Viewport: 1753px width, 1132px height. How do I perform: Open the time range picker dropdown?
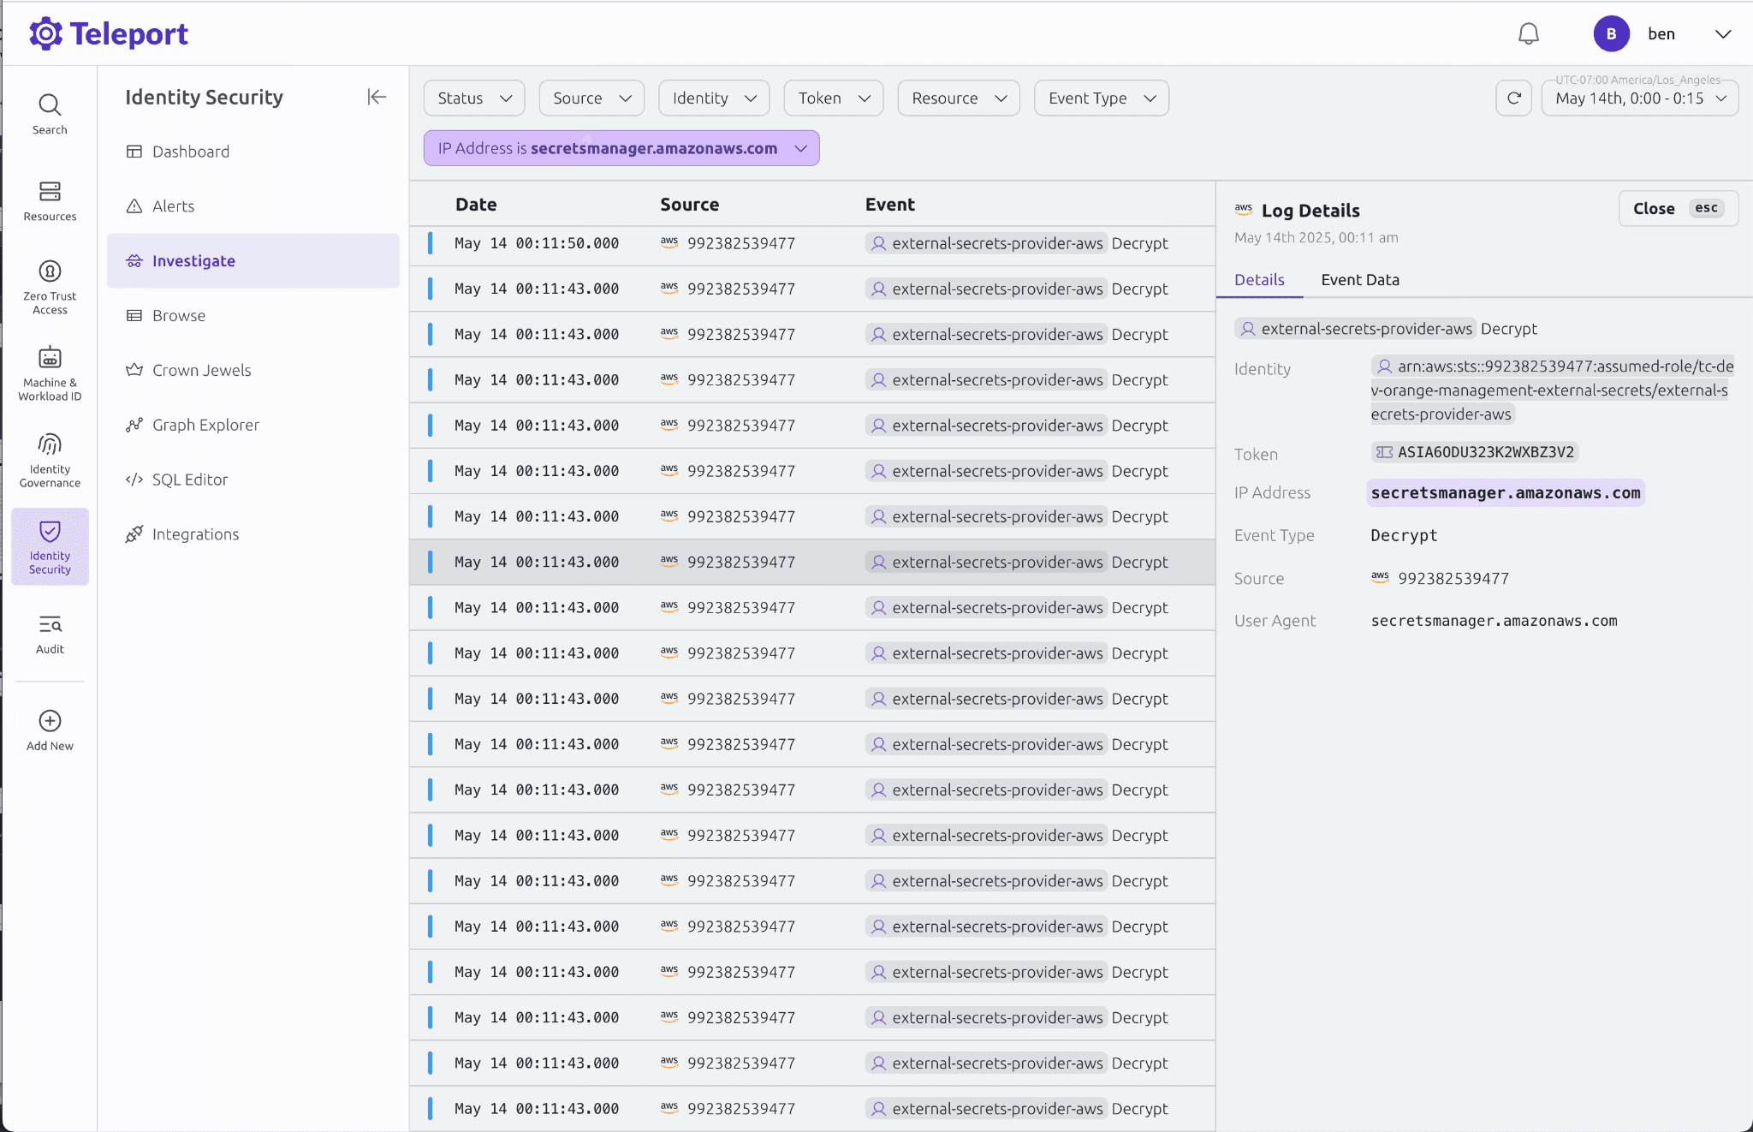(x=1639, y=98)
